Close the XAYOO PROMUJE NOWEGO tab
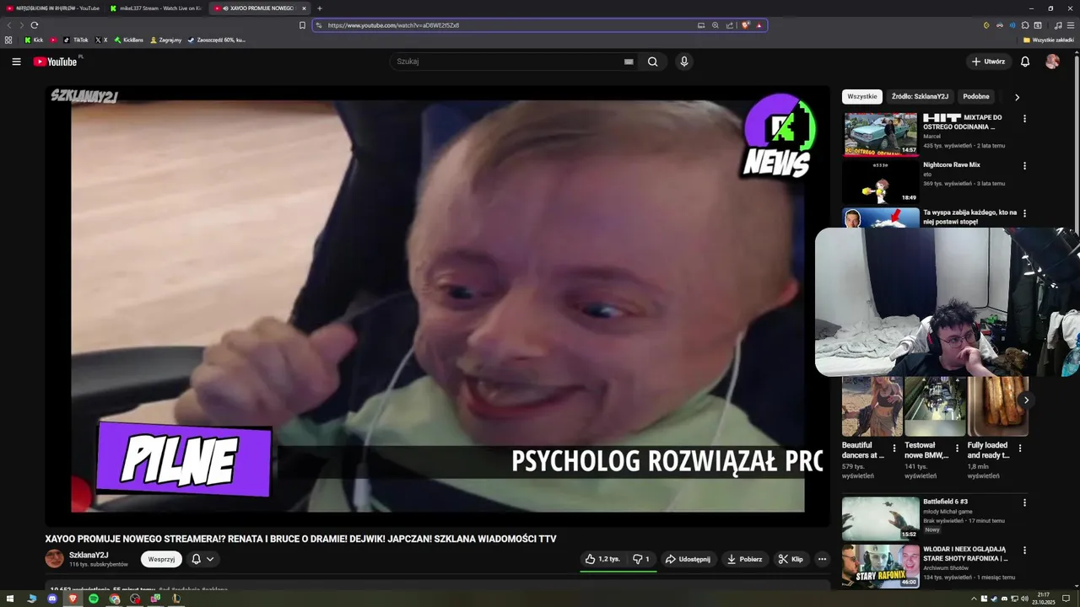 click(x=304, y=8)
